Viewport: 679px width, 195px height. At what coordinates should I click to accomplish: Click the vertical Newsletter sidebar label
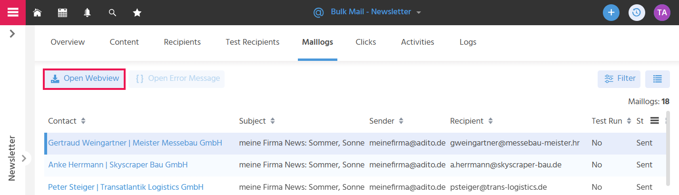(12, 158)
